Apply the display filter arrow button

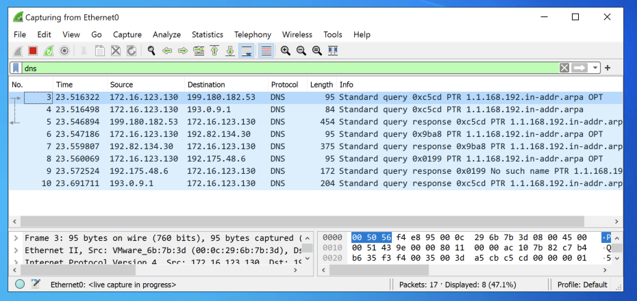point(580,68)
